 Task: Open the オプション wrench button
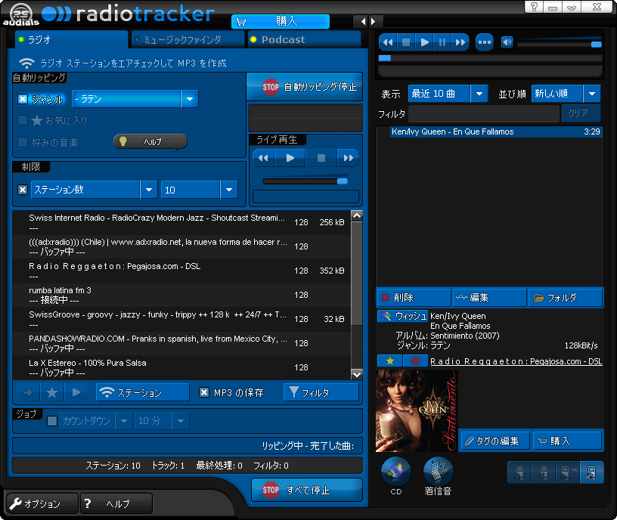42,503
